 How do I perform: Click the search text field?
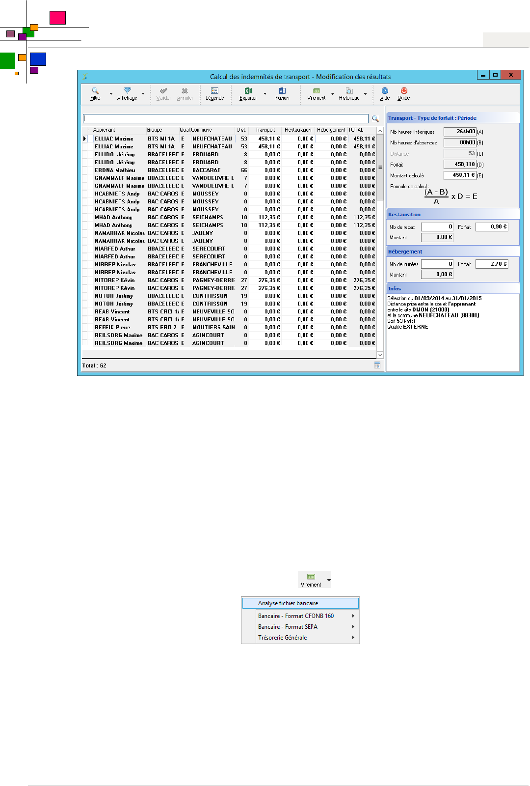[226, 118]
